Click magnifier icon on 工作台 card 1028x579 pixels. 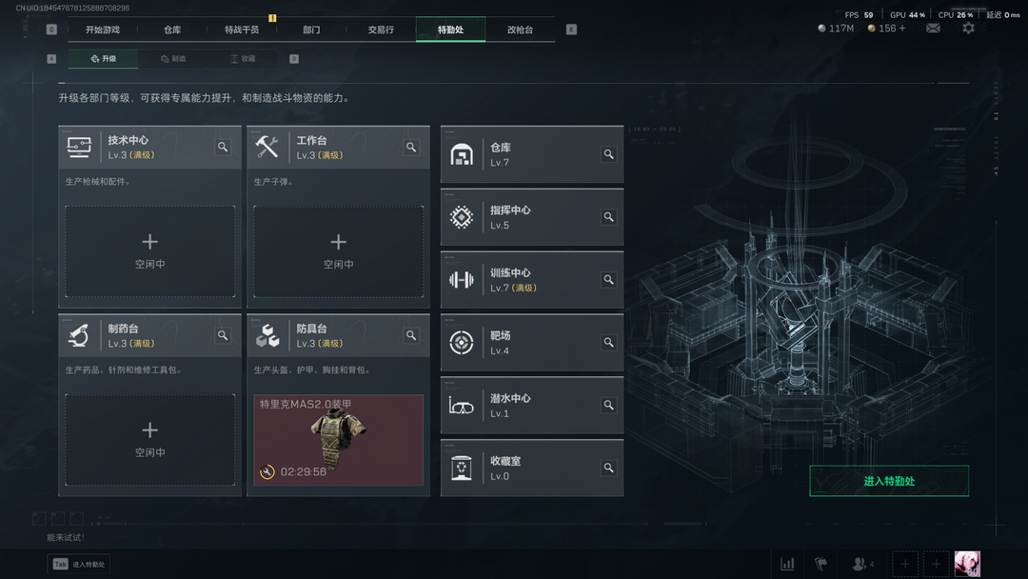(411, 147)
